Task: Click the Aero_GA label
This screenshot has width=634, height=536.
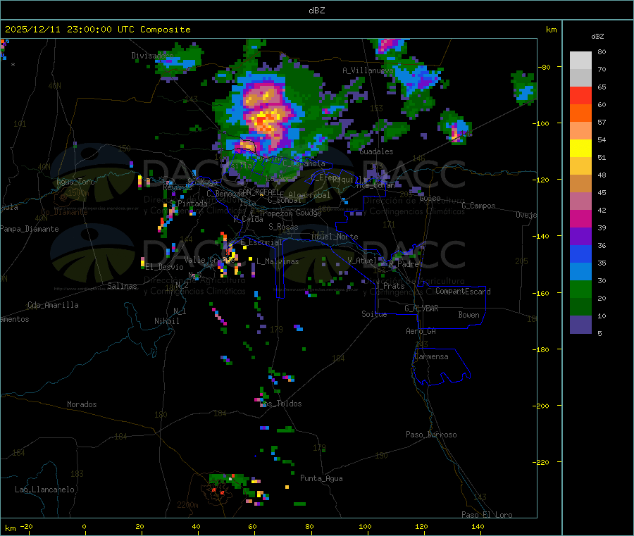Action: [x=421, y=332]
